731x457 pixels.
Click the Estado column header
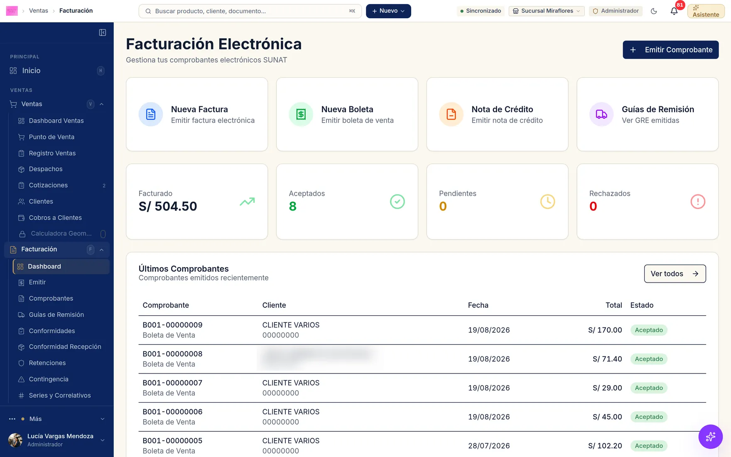pyautogui.click(x=642, y=305)
